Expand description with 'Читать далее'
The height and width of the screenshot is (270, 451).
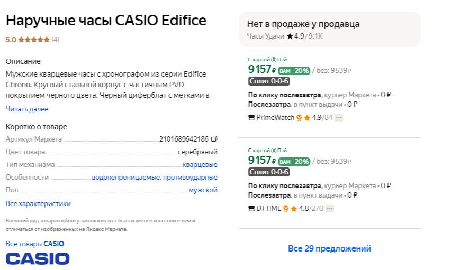[x=27, y=109]
